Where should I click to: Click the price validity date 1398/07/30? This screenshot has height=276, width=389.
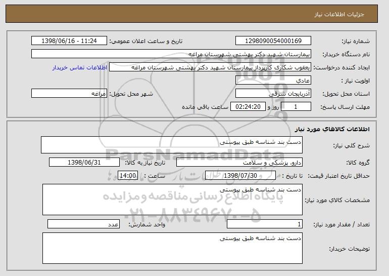tap(240, 176)
